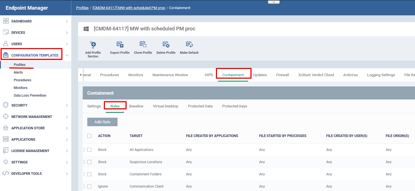Open the Protected Keys sub-tab
The height and width of the screenshot is (191, 415).
pyautogui.click(x=234, y=106)
